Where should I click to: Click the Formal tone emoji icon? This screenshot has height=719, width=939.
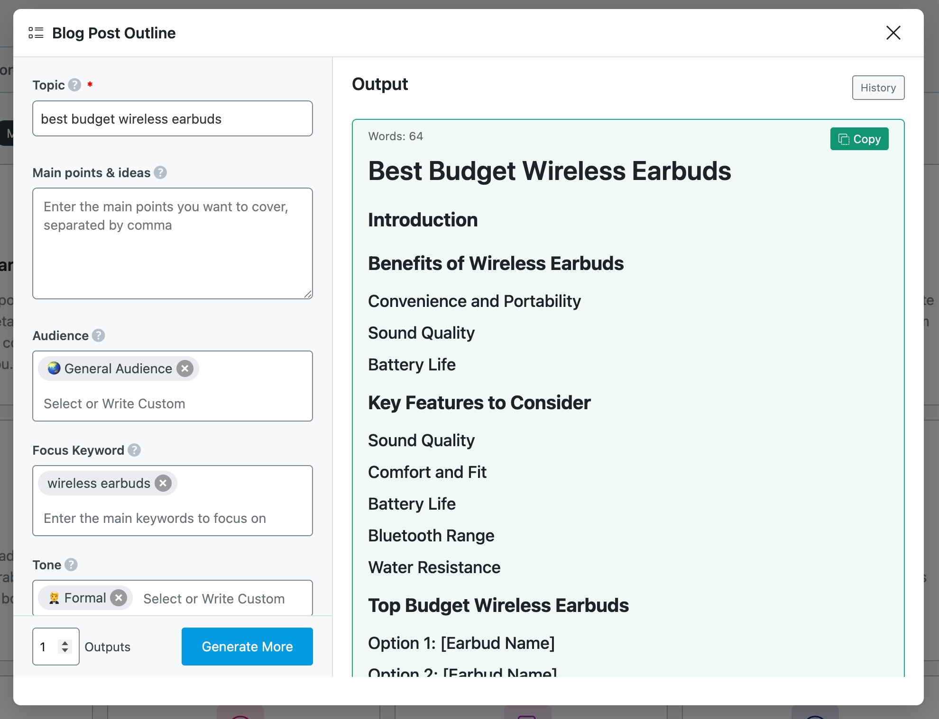tap(54, 598)
